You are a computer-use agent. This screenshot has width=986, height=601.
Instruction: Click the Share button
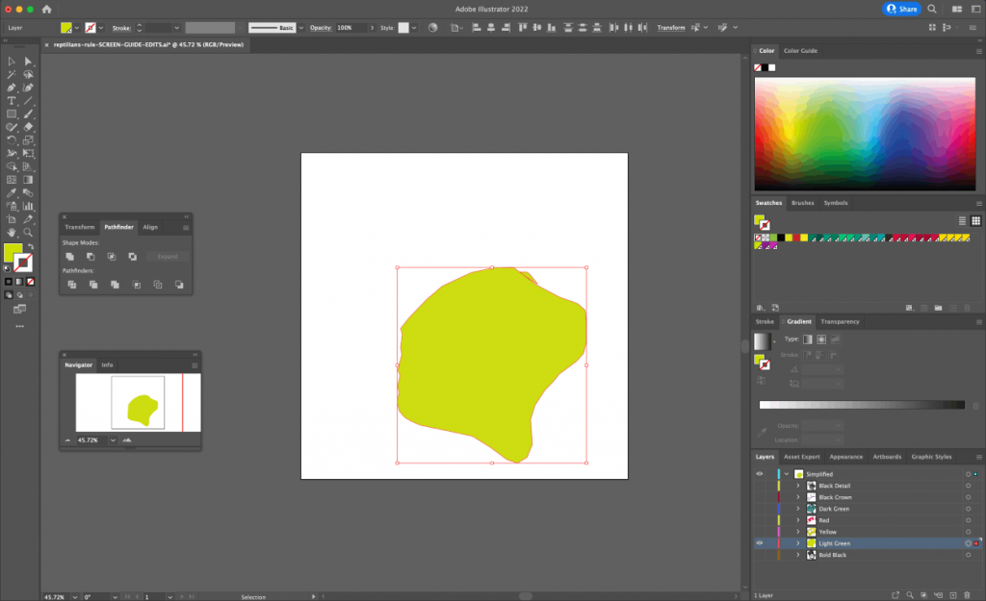click(x=902, y=9)
